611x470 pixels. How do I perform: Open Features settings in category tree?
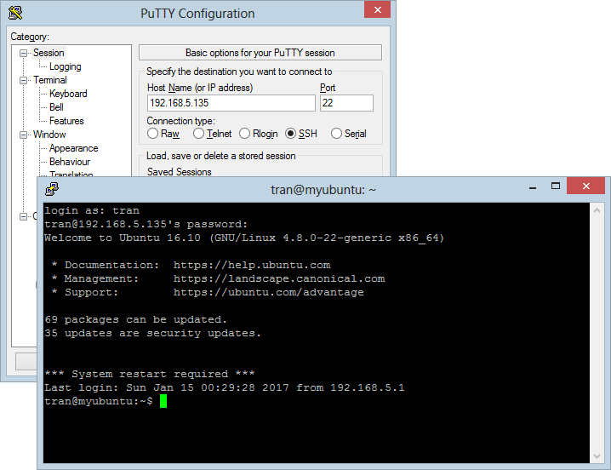point(66,121)
